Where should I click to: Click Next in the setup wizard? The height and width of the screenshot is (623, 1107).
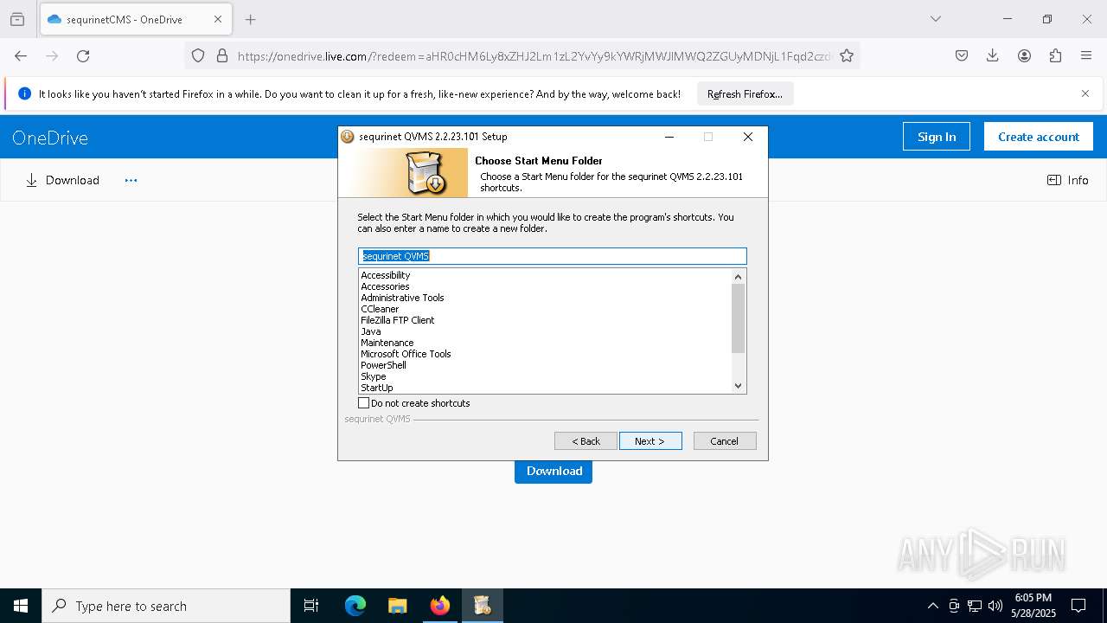(x=650, y=441)
